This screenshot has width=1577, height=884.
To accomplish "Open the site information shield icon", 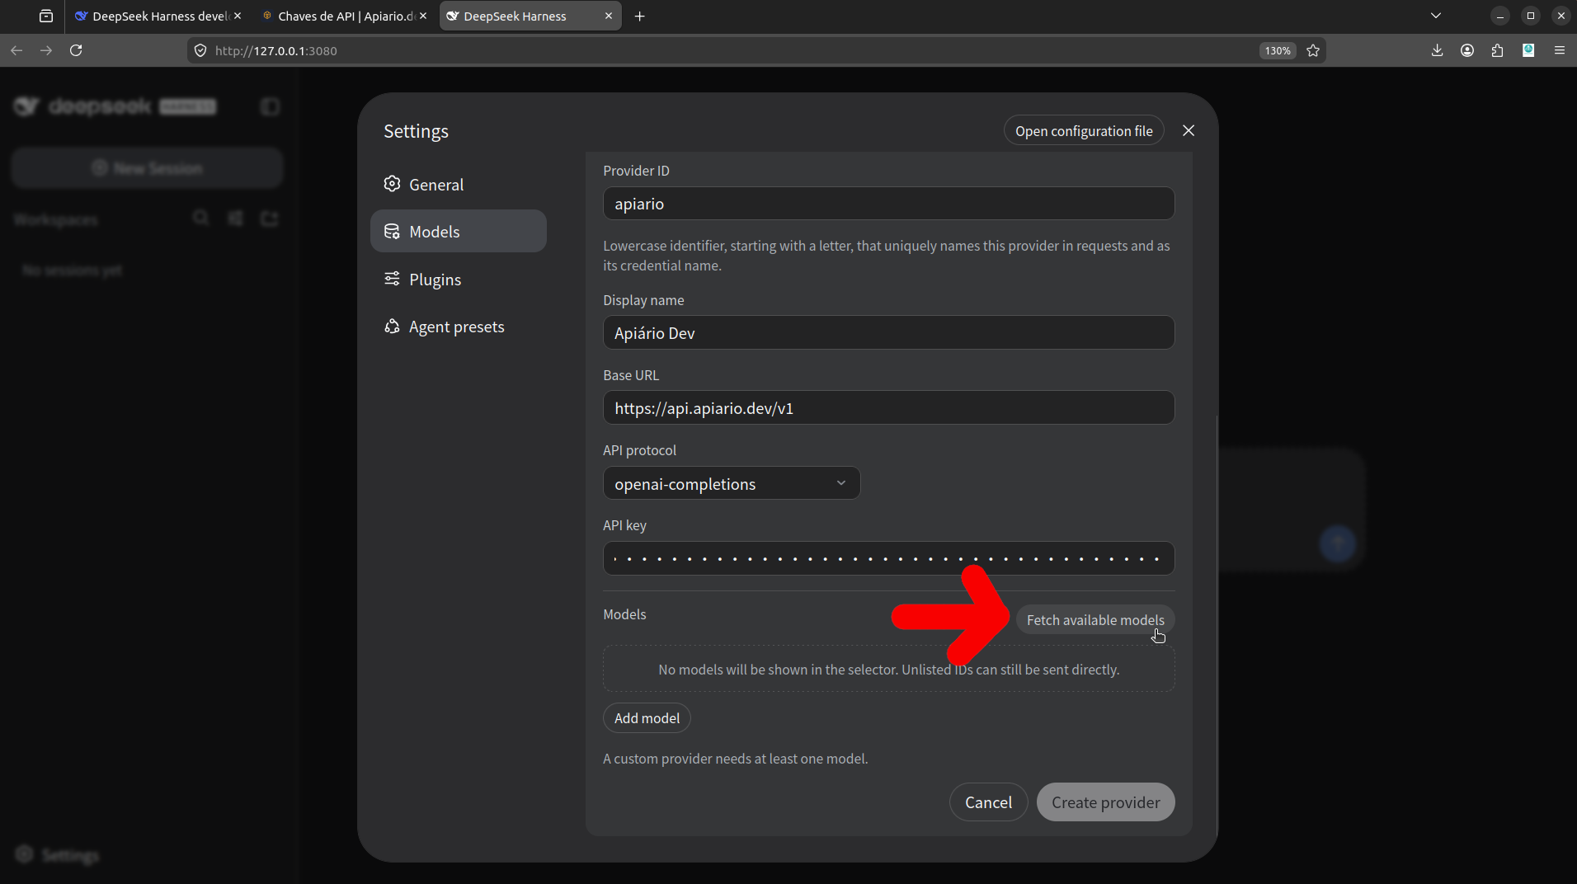I will tap(200, 50).
